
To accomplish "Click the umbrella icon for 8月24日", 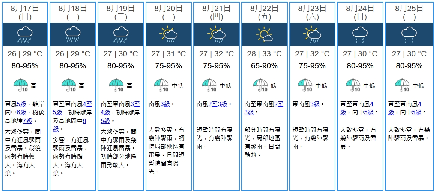I will (353, 85).
